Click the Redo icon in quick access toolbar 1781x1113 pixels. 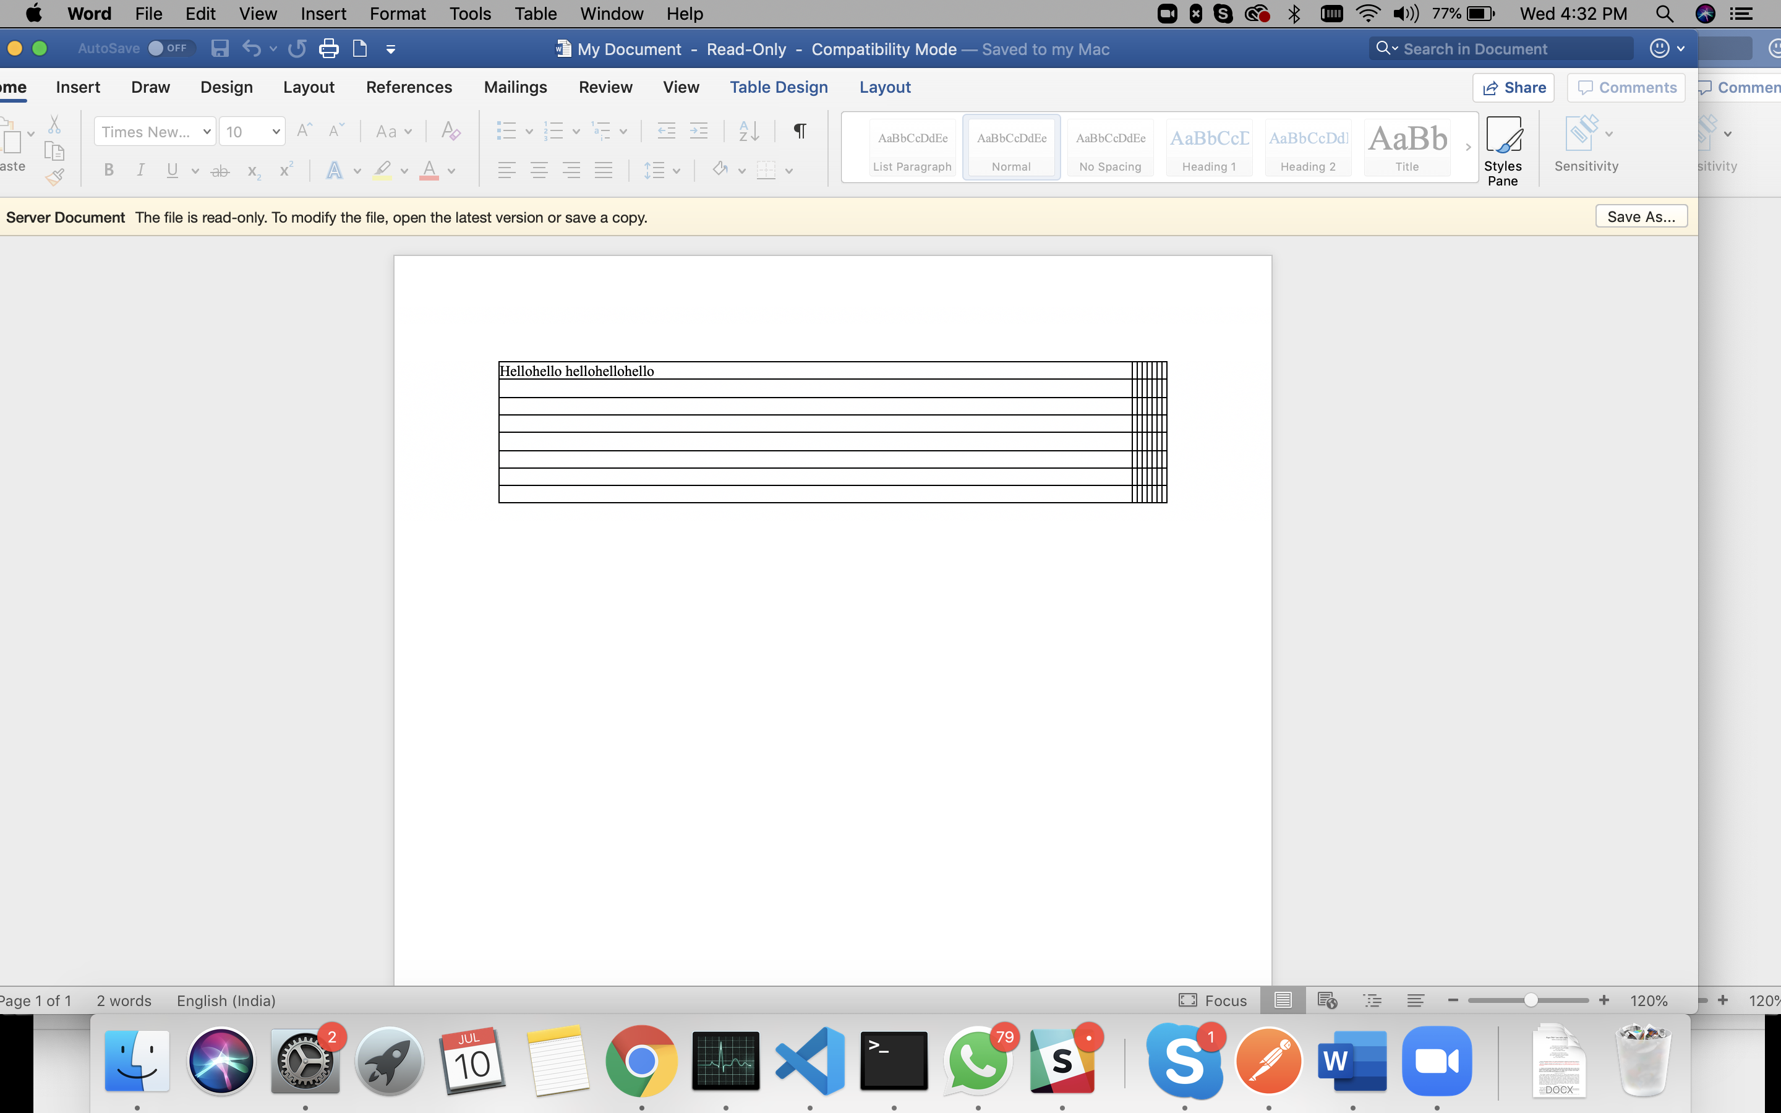coord(297,49)
